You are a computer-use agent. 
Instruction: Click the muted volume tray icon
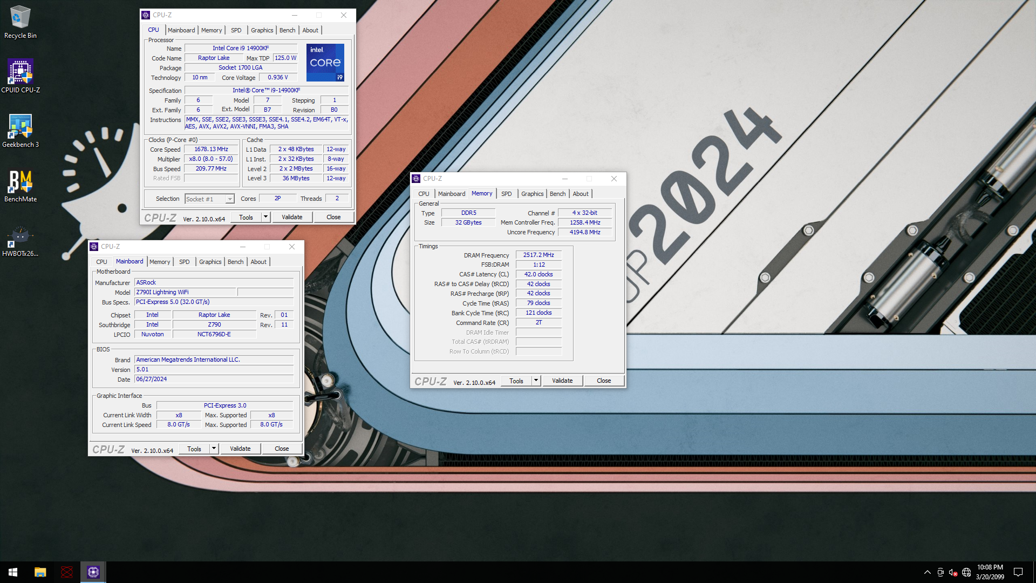953,572
